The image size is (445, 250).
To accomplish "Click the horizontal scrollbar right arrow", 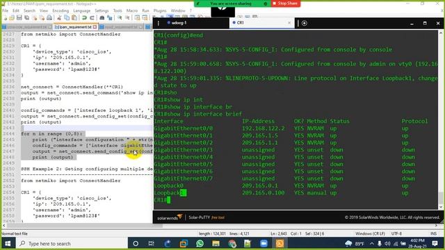I will point(436,226).
